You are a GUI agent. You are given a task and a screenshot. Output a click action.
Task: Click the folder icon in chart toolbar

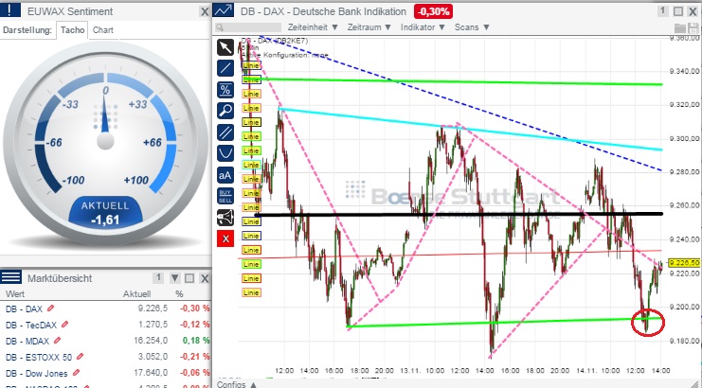(680, 27)
